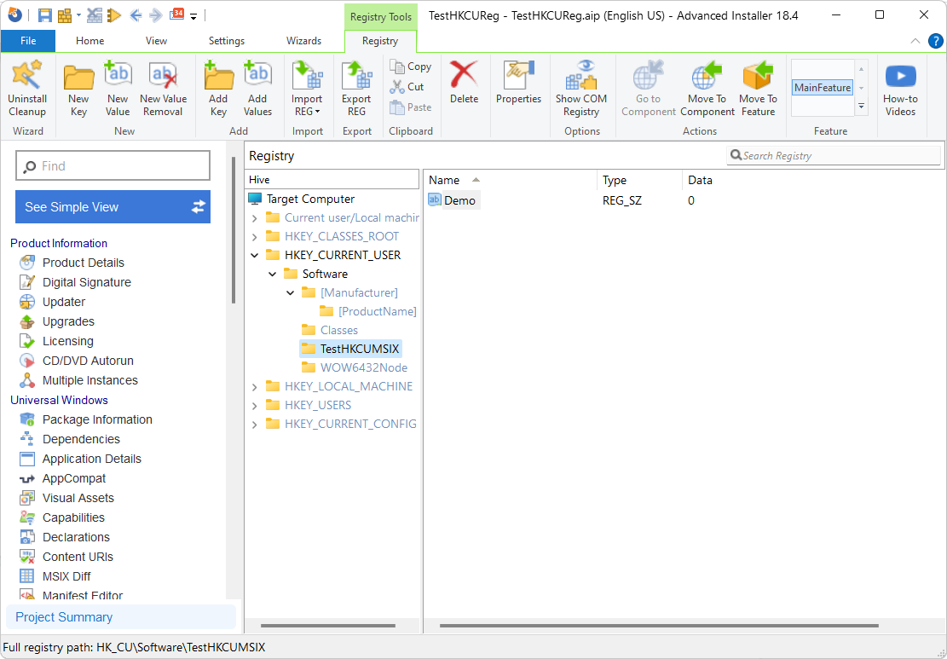
Task: Expand the Feature gallery list
Action: click(862, 107)
